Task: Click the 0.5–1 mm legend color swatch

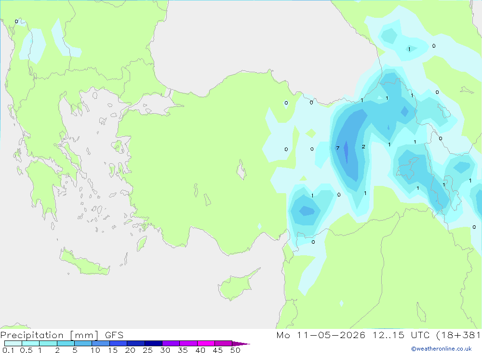Action: point(31,343)
